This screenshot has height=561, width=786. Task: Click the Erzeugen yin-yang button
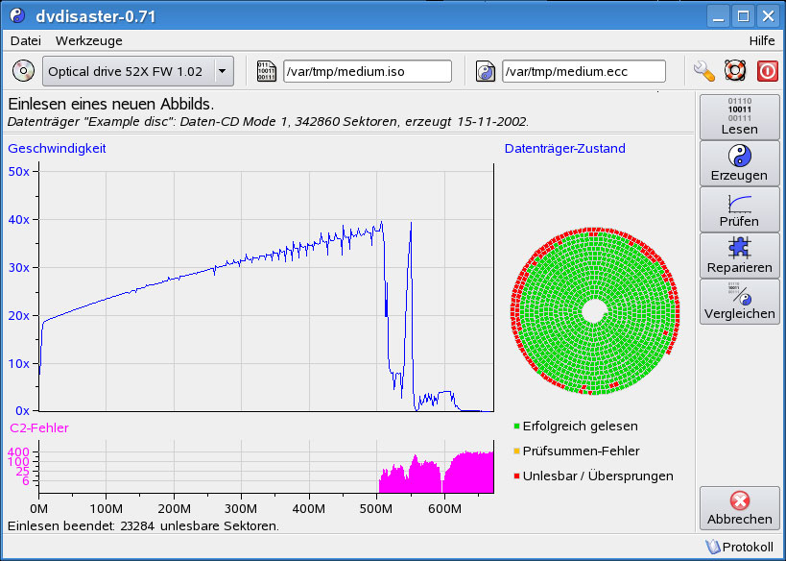click(739, 163)
